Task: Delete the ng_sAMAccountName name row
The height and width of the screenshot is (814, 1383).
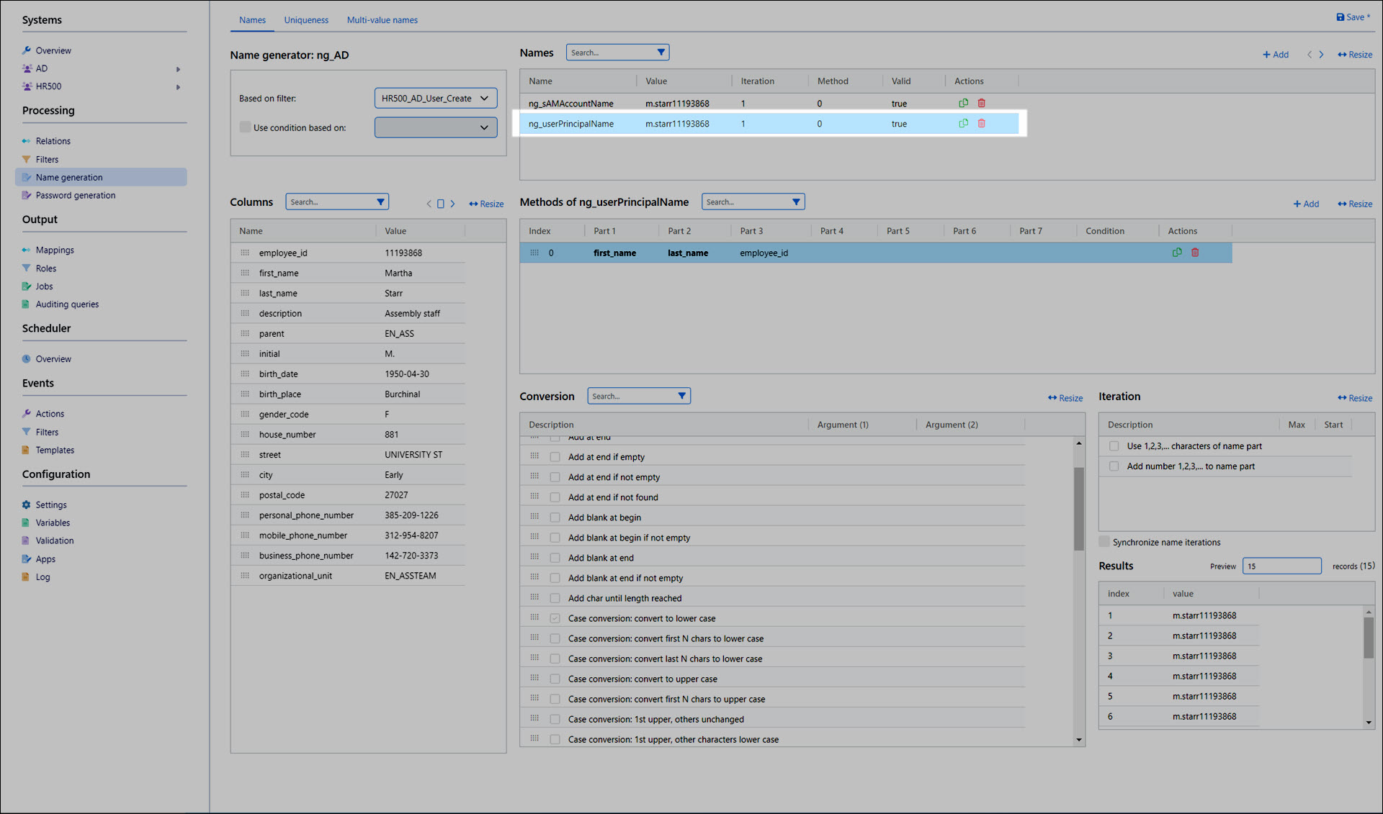Action: 981,103
